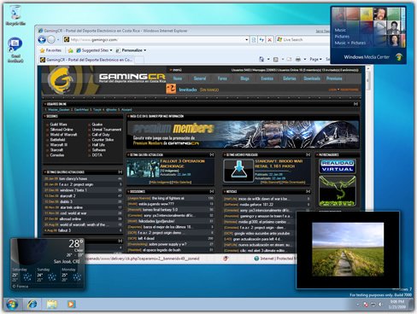Select the GamingCR browser tab
417x314 pixels.
86,60
